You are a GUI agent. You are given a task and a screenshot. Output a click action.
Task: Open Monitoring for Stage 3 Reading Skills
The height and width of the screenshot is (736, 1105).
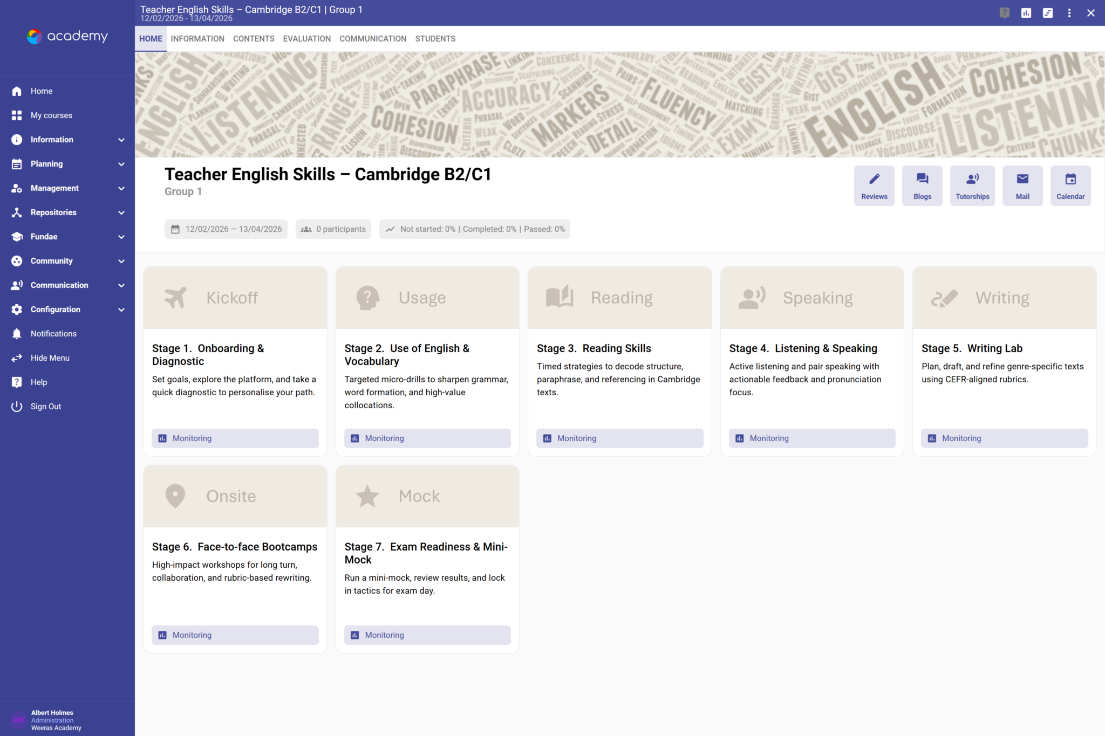click(619, 438)
